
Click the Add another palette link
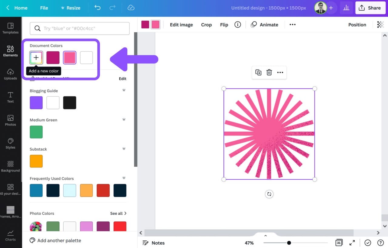(59, 240)
